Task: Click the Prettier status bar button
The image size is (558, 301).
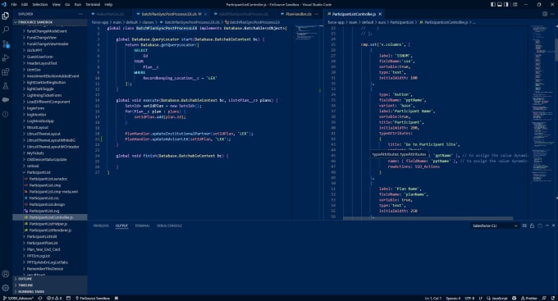Action: (x=529, y=299)
